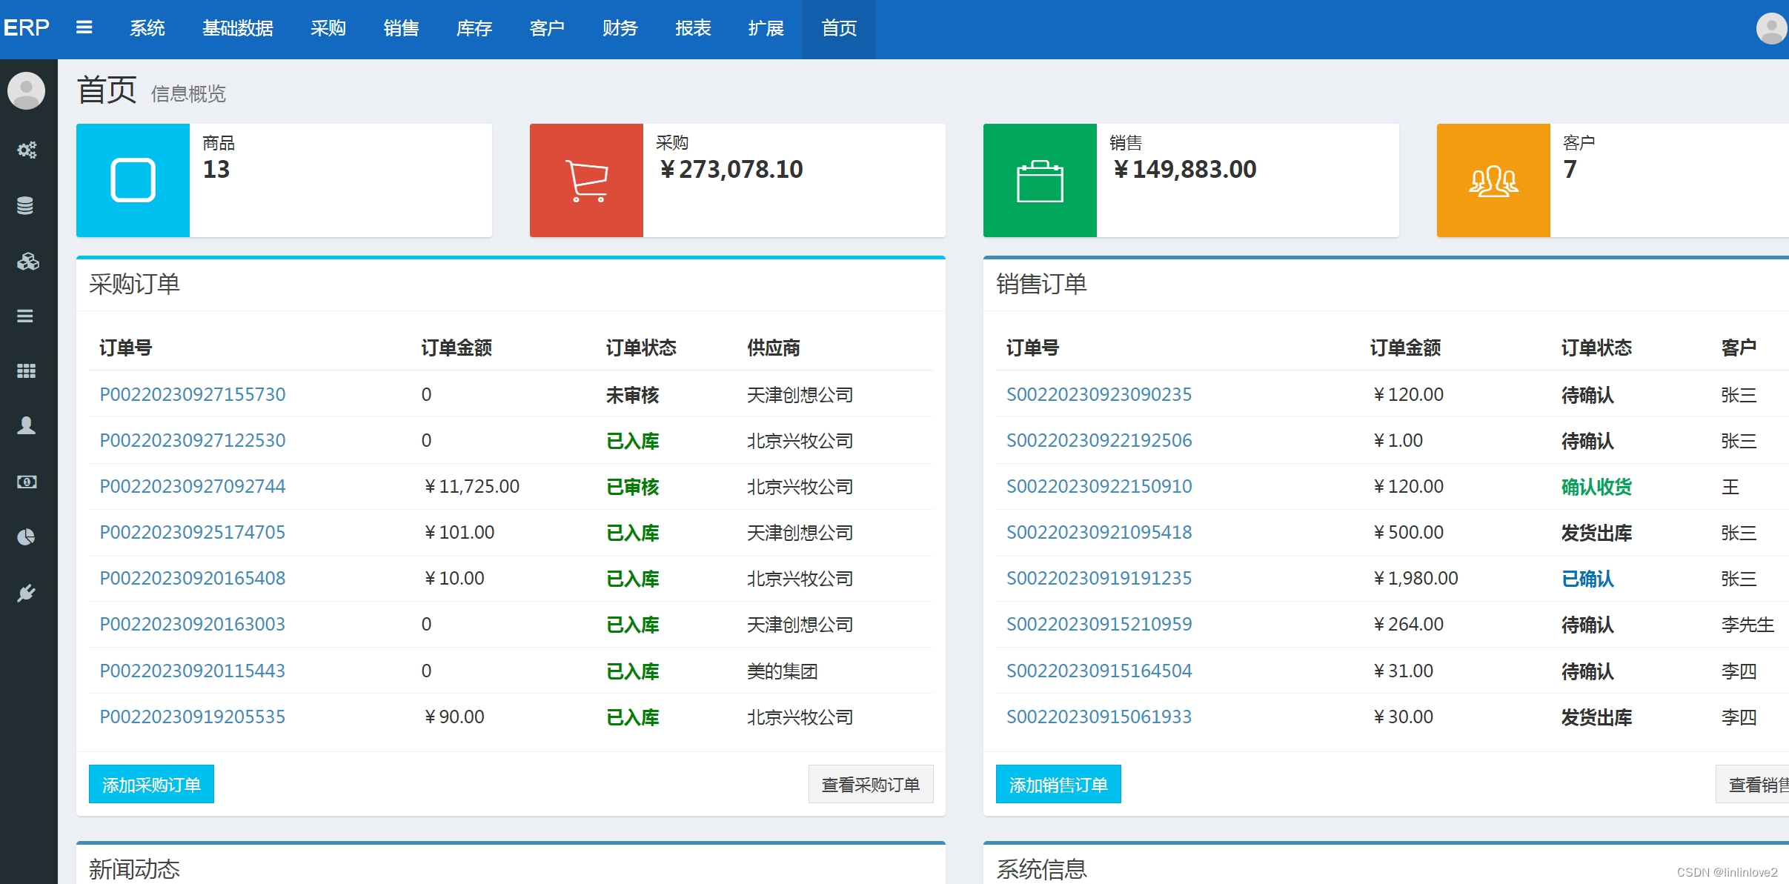Open the 报表 menu
The image size is (1789, 884).
pyautogui.click(x=694, y=28)
